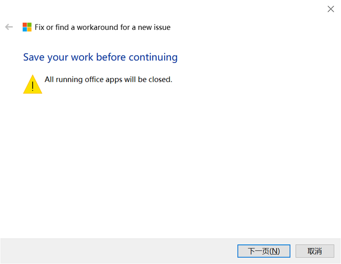Cancel the Office fix wizard
This screenshot has height=264, width=341.
(315, 251)
